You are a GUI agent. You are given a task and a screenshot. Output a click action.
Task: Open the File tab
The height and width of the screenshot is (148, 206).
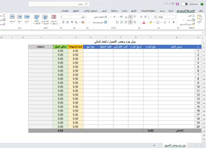pos(201,11)
